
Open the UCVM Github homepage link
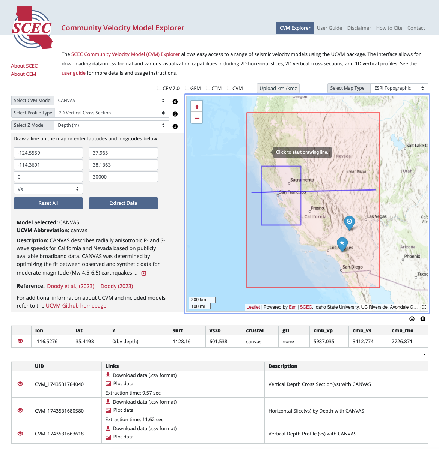pyautogui.click(x=76, y=306)
